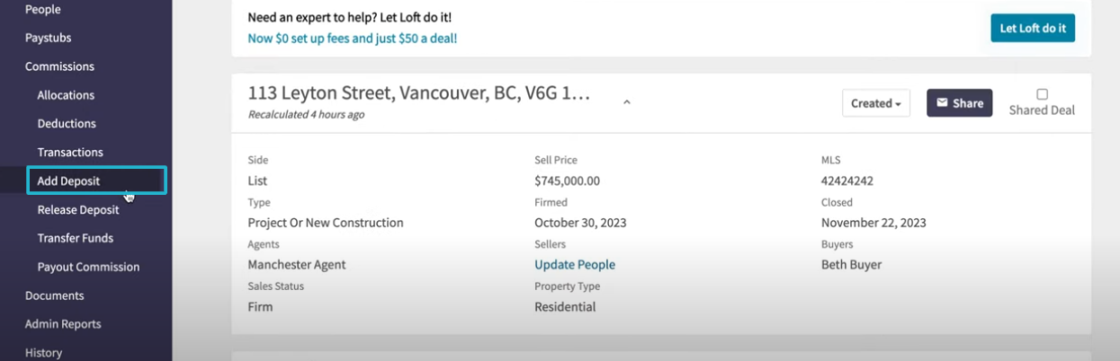Open Payout Commission page
The height and width of the screenshot is (361, 1120).
tap(88, 267)
